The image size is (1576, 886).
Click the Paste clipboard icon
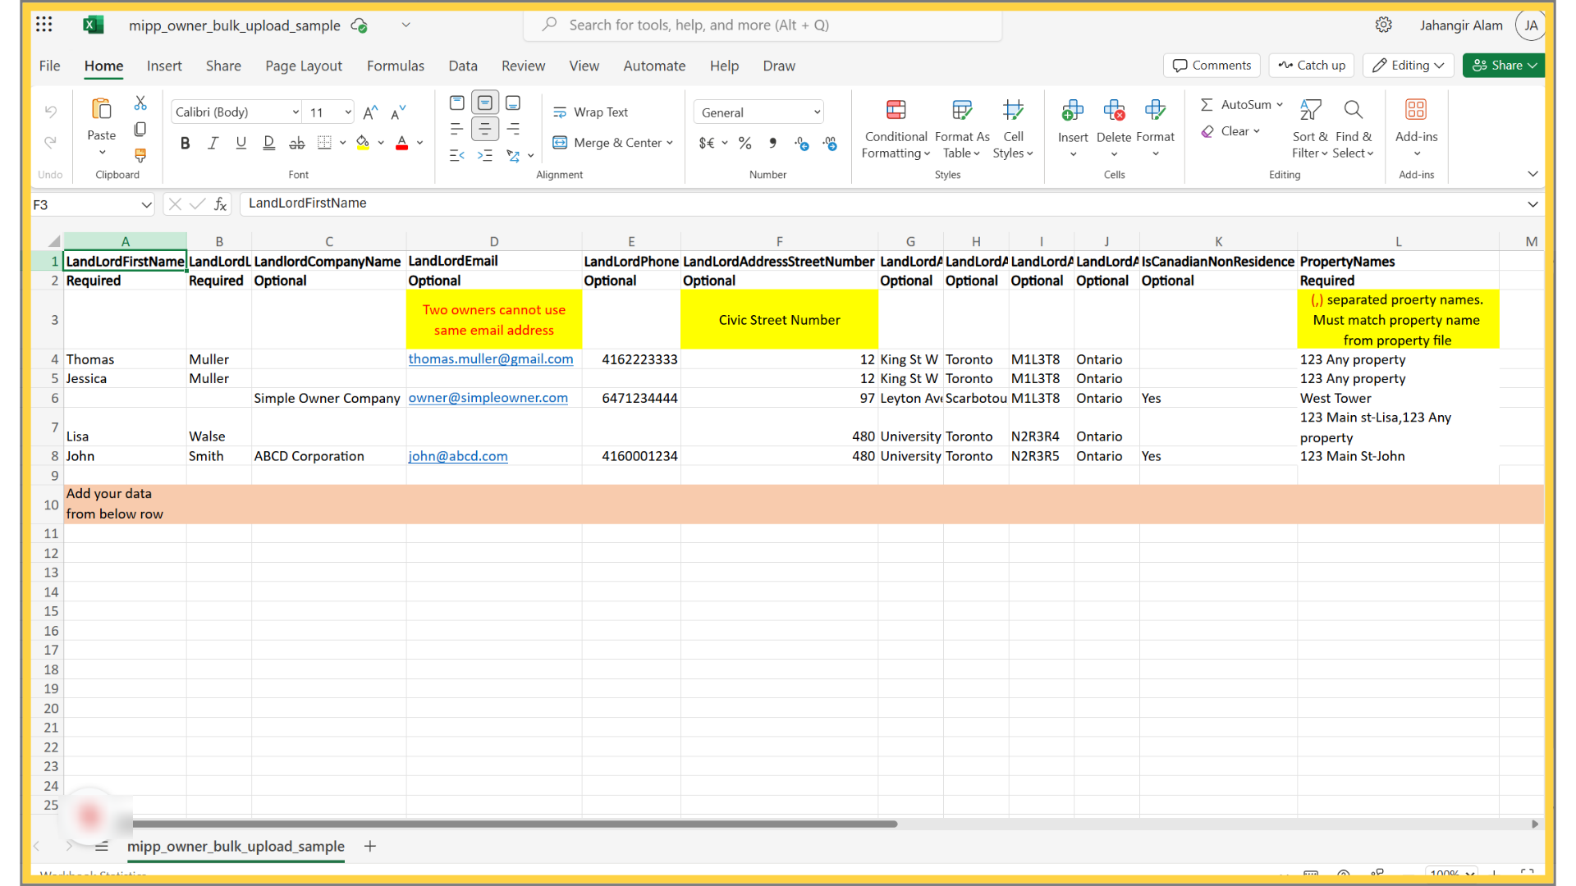click(x=102, y=109)
